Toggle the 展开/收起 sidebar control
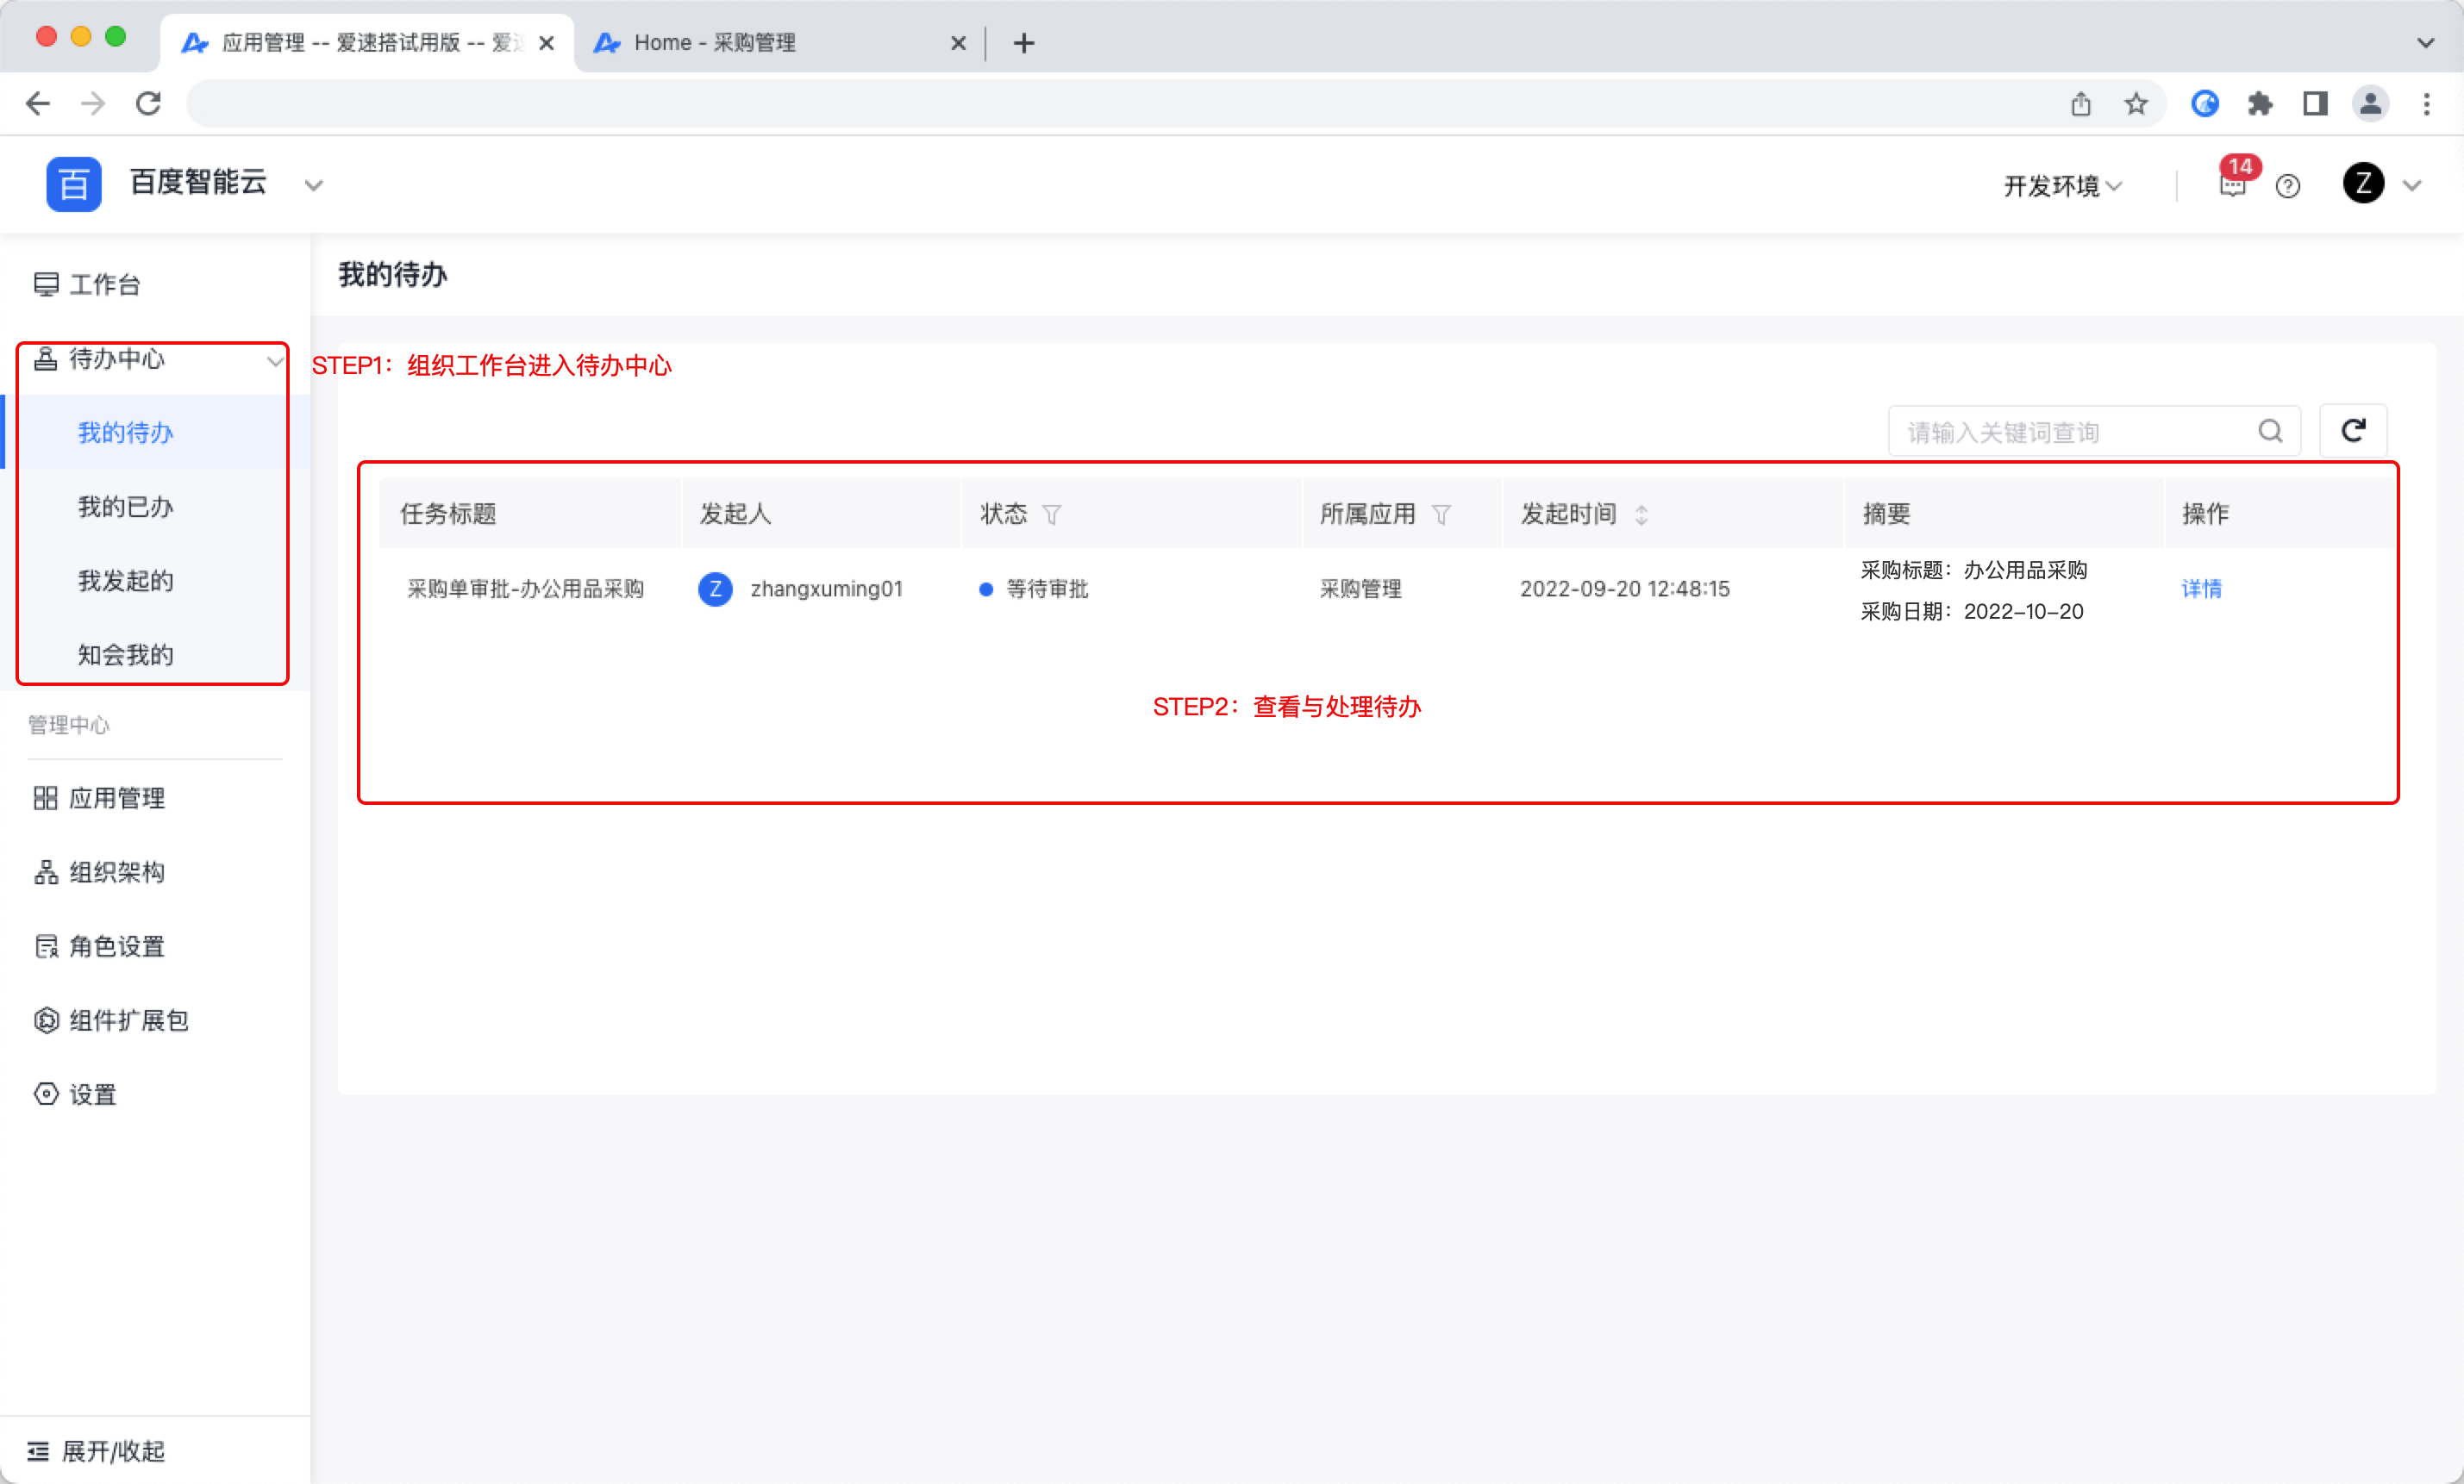The height and width of the screenshot is (1484, 2464). 96,1451
